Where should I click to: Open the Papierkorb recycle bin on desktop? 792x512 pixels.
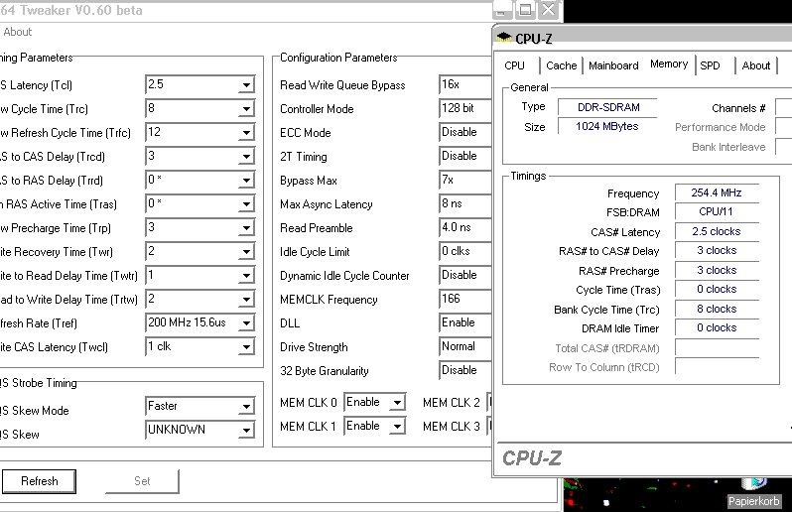tap(753, 494)
